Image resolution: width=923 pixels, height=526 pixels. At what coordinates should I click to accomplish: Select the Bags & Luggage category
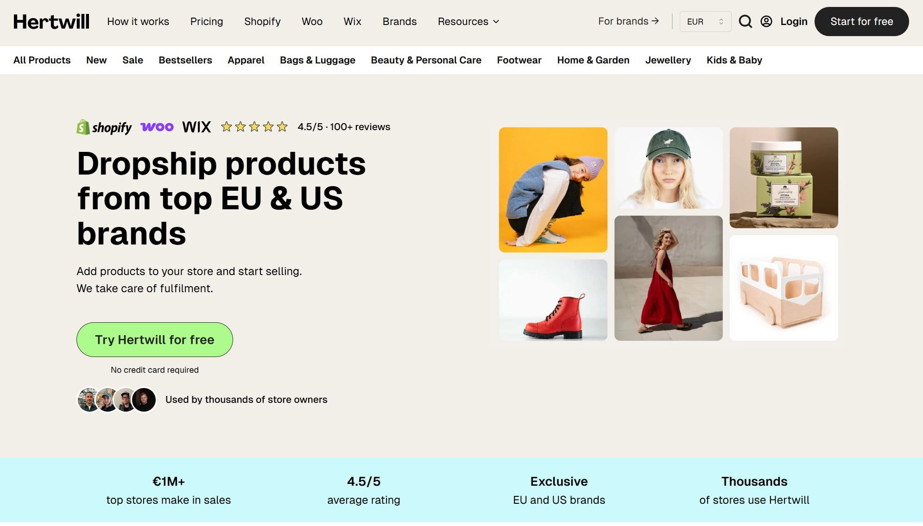pos(317,60)
